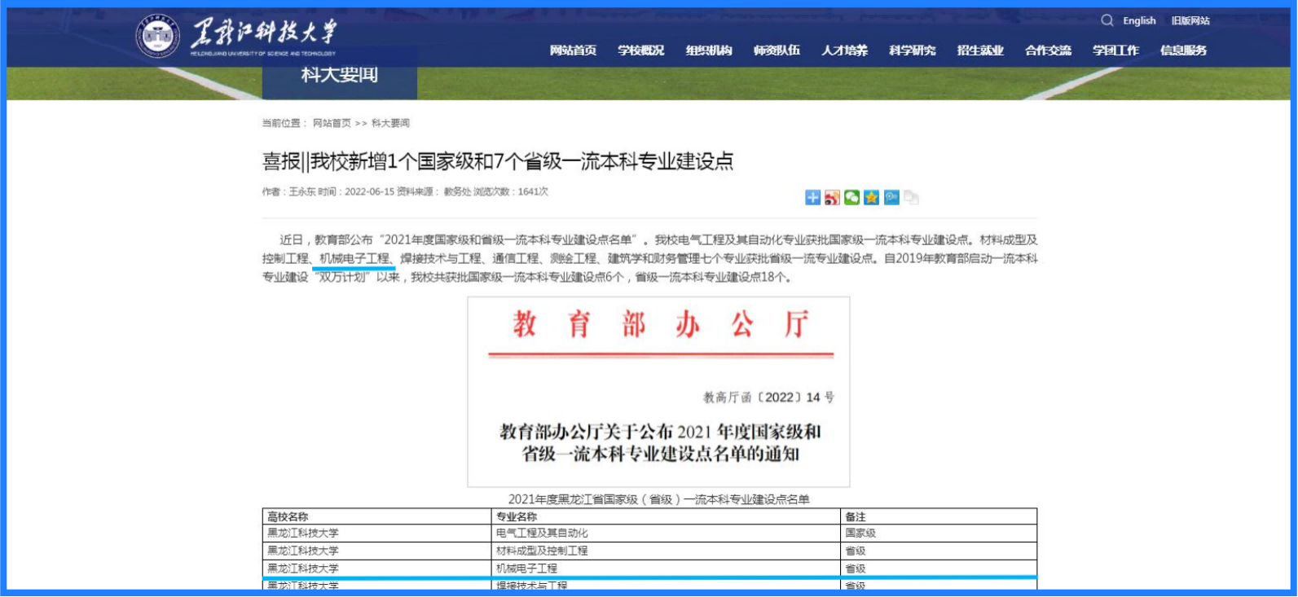This screenshot has width=1298, height=597.
Task: Click the grey copy-link icon
Action: (x=911, y=197)
